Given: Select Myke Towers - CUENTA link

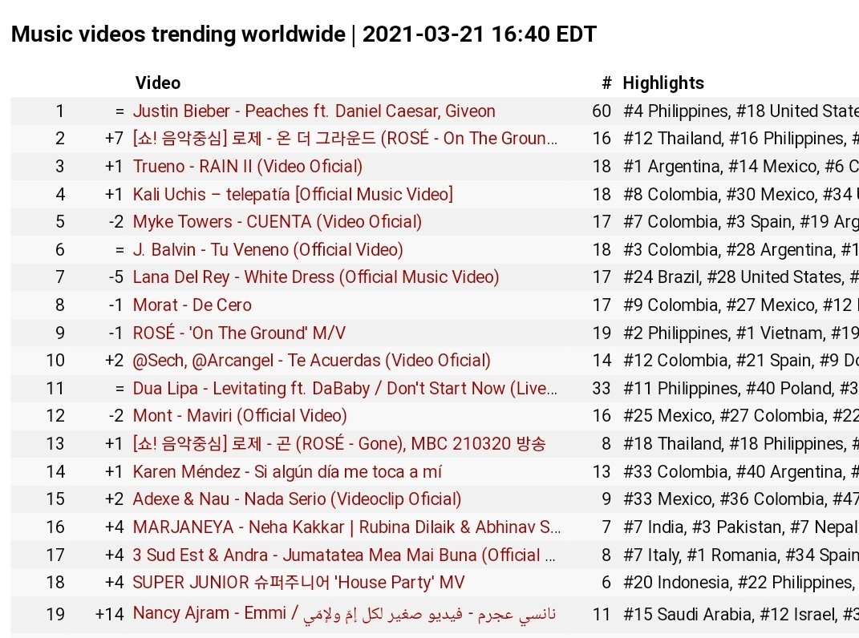Looking at the screenshot, I should 278,222.
